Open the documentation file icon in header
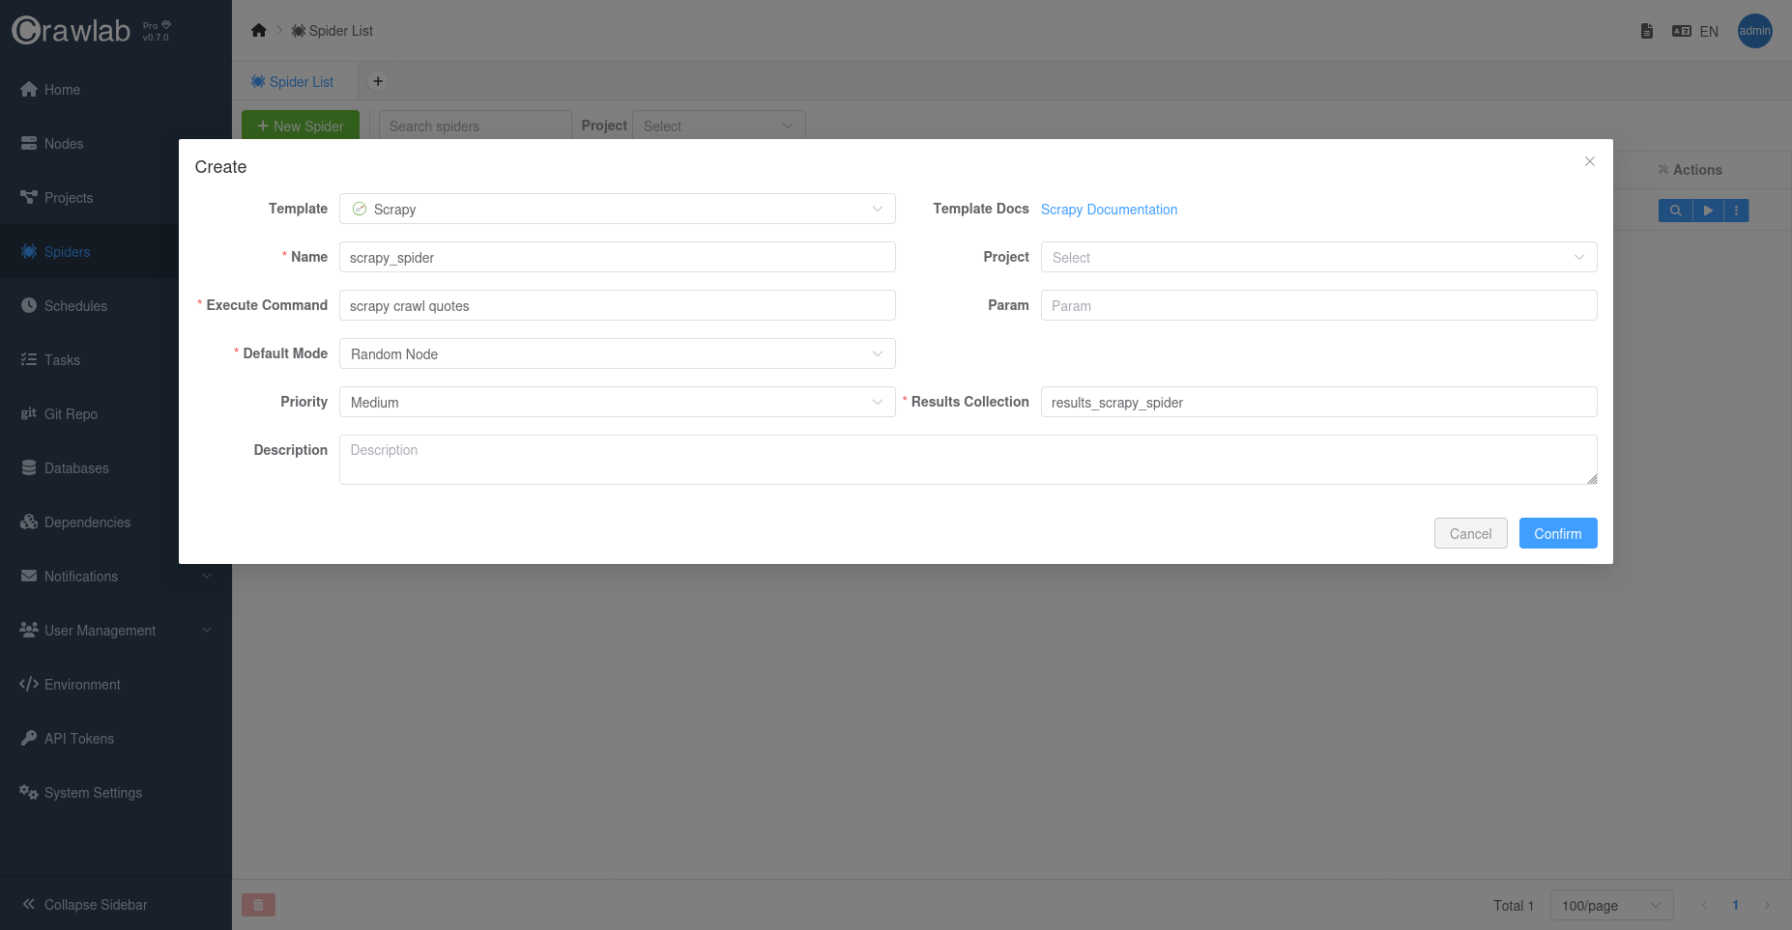The height and width of the screenshot is (930, 1792). [x=1647, y=31]
